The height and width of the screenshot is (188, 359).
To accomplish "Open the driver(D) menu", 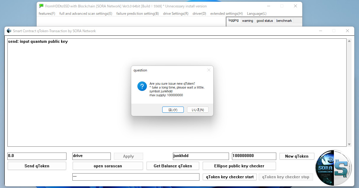I will (x=199, y=14).
